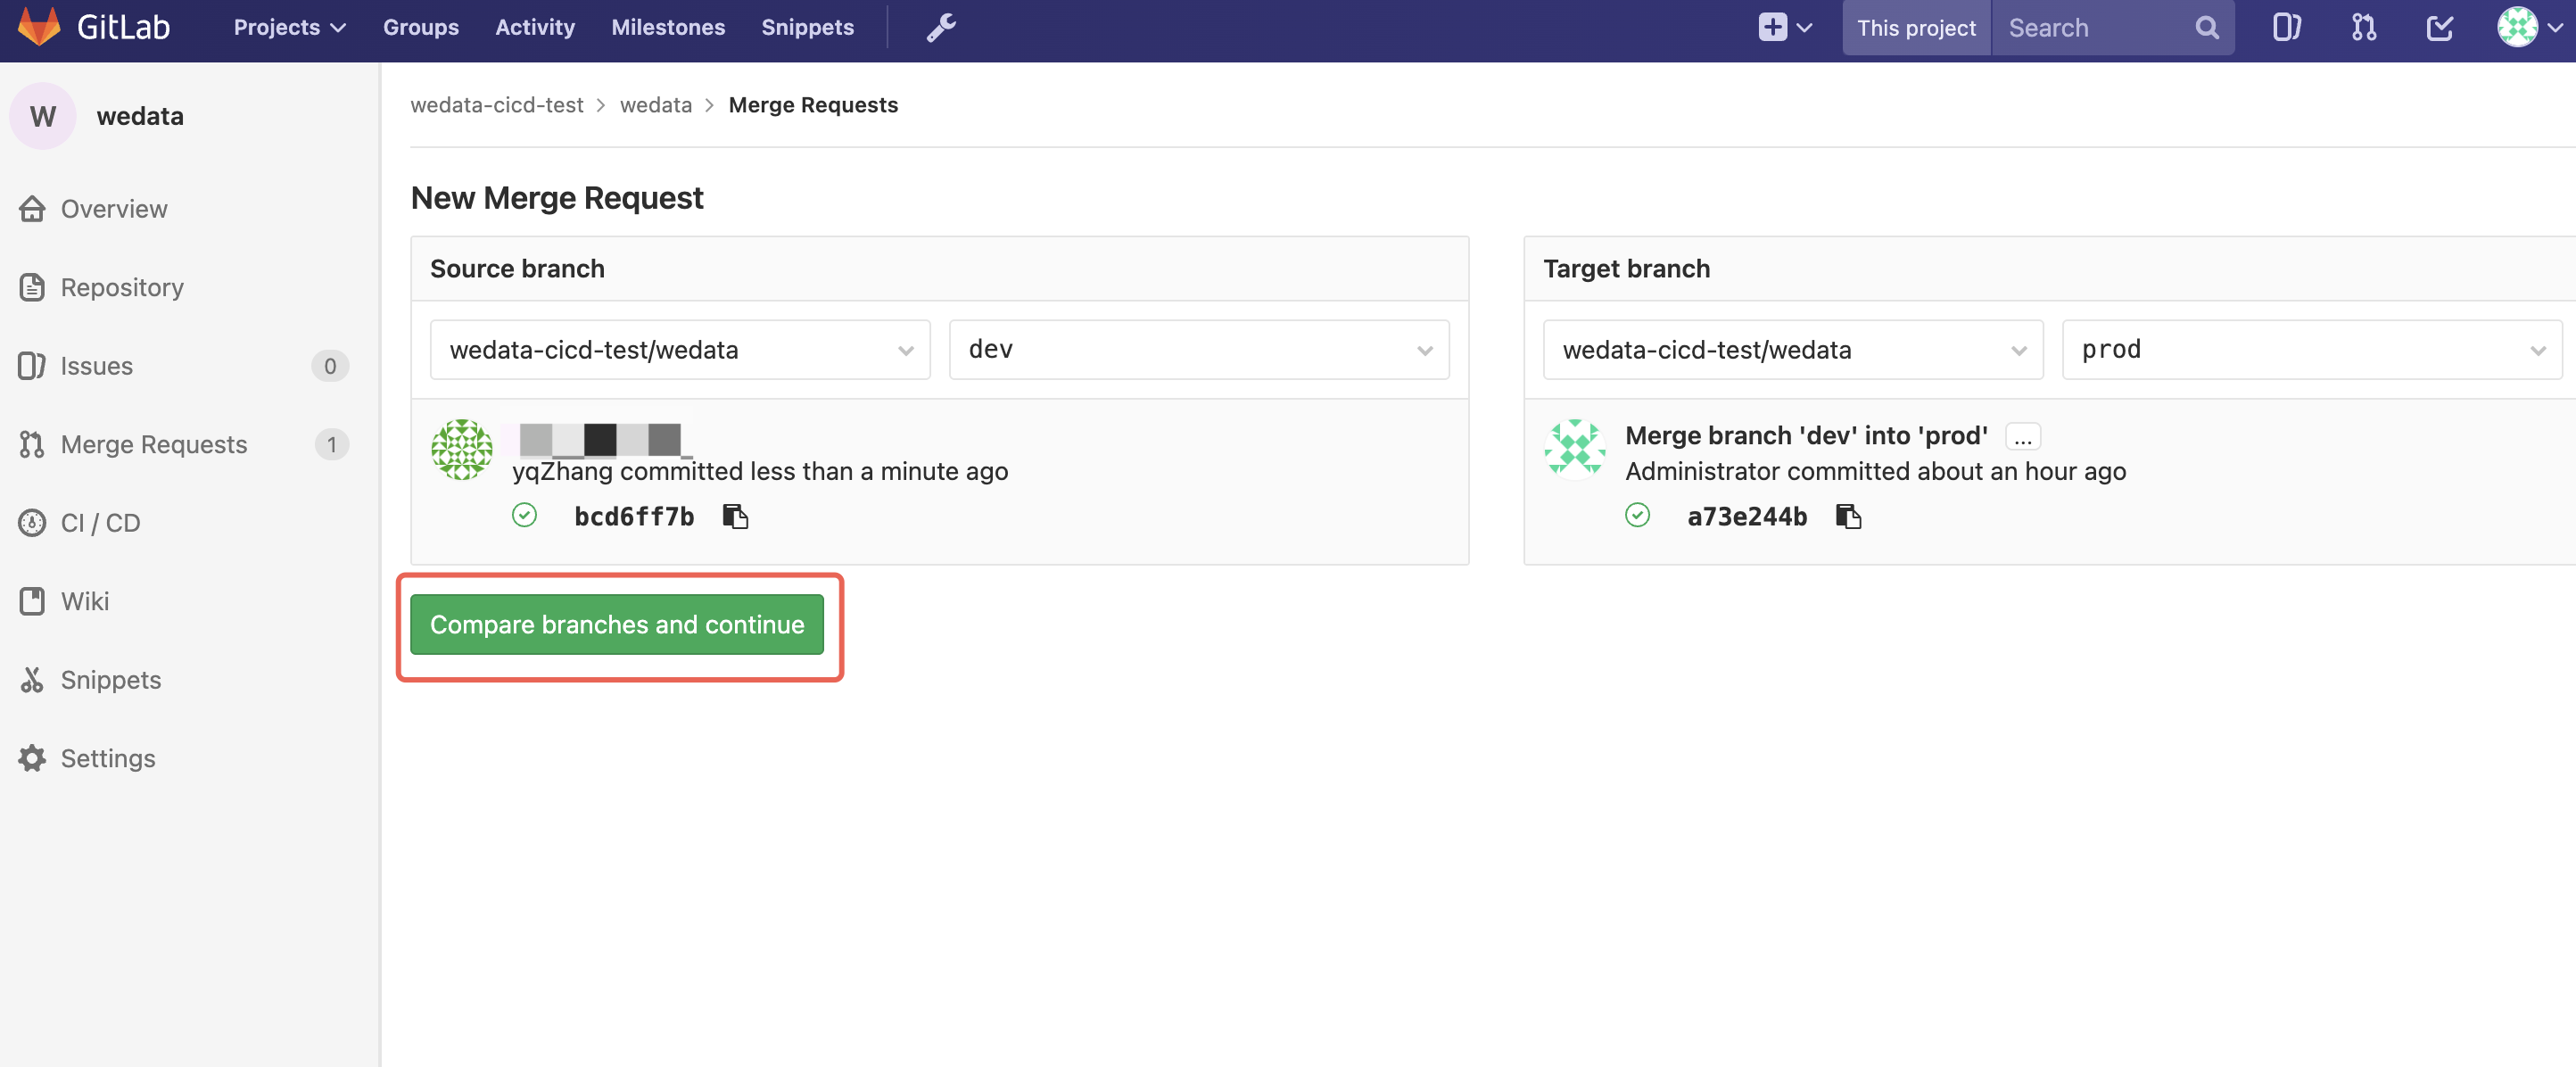Viewport: 2576px width, 1067px height.
Task: Click pipeline status icon beside a73e244b
Action: (1637, 515)
